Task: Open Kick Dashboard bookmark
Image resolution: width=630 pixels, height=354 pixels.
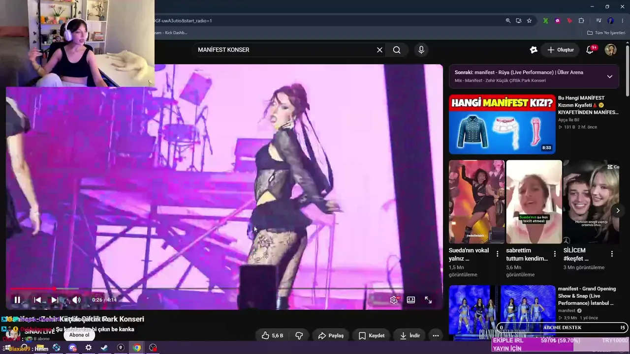Action: point(171,33)
